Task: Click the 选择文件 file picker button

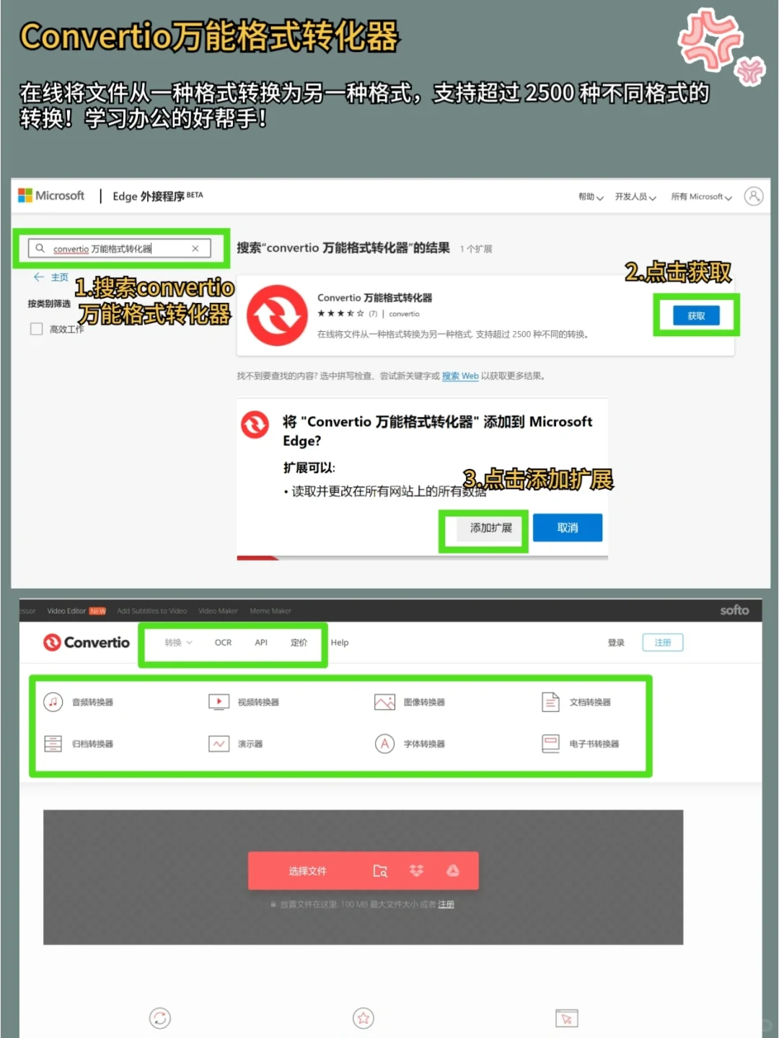Action: click(x=308, y=871)
